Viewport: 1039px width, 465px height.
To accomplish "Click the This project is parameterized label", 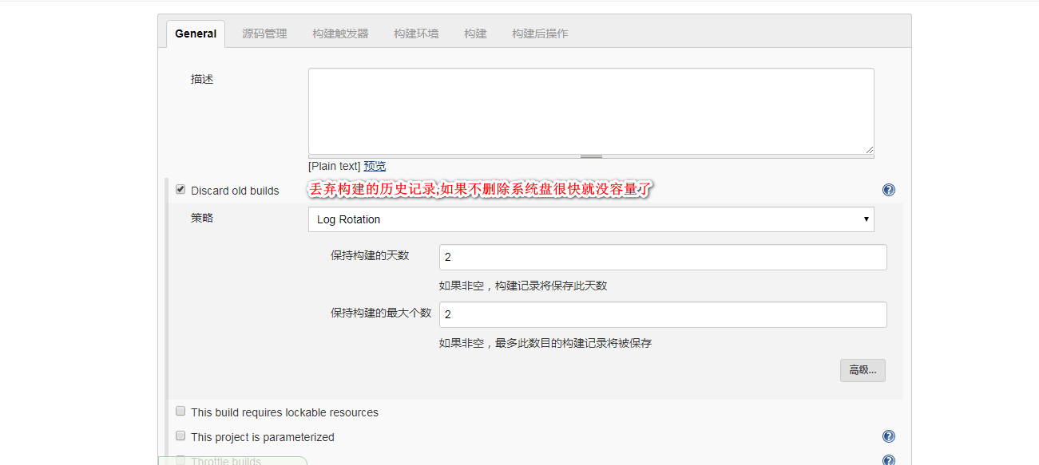I will pyautogui.click(x=263, y=437).
